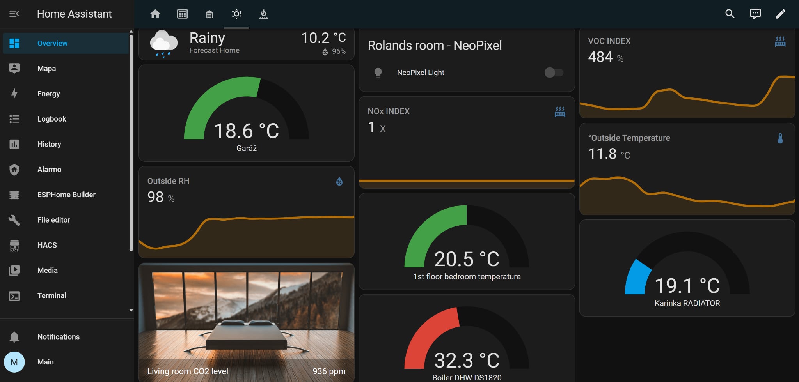
Task: Click the History chart icon
Action: pyautogui.click(x=14, y=144)
